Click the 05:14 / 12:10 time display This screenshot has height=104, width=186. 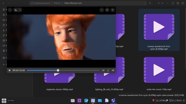[x=19, y=70]
